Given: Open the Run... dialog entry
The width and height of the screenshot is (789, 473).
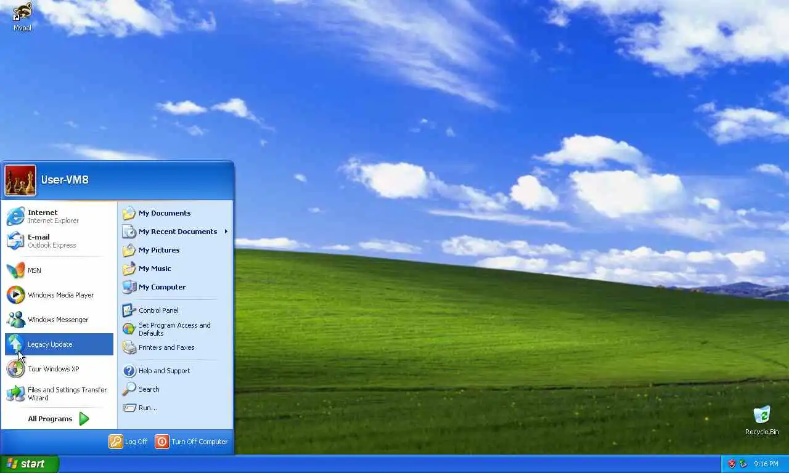Looking at the screenshot, I should [x=175, y=408].
